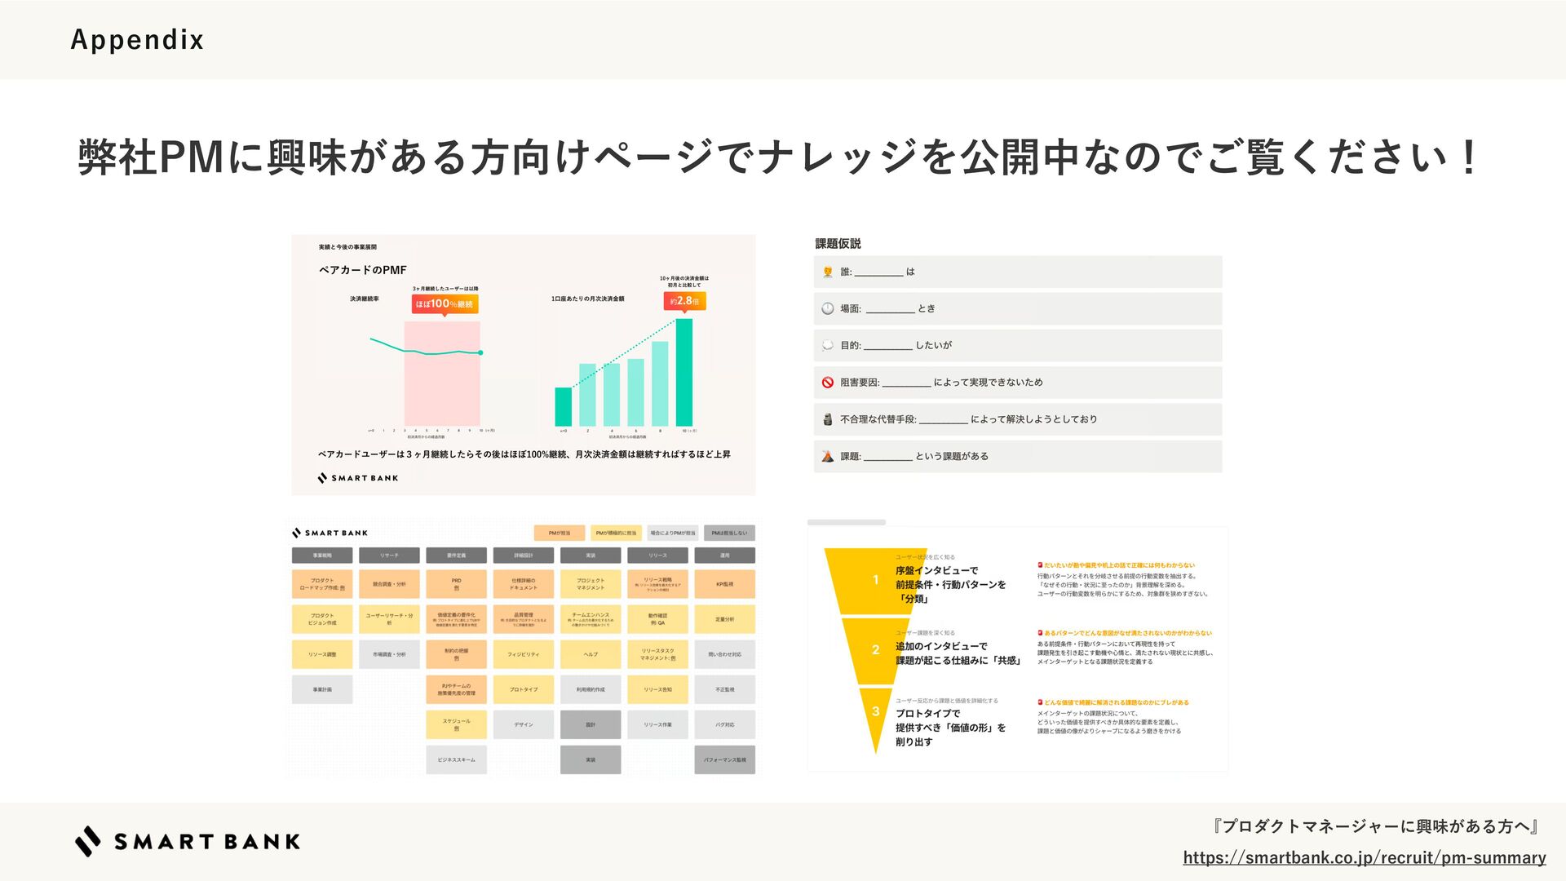Image resolution: width=1566 pixels, height=881 pixels.
Task: Click the 約2.8倍 callout above bars
Action: click(x=684, y=301)
